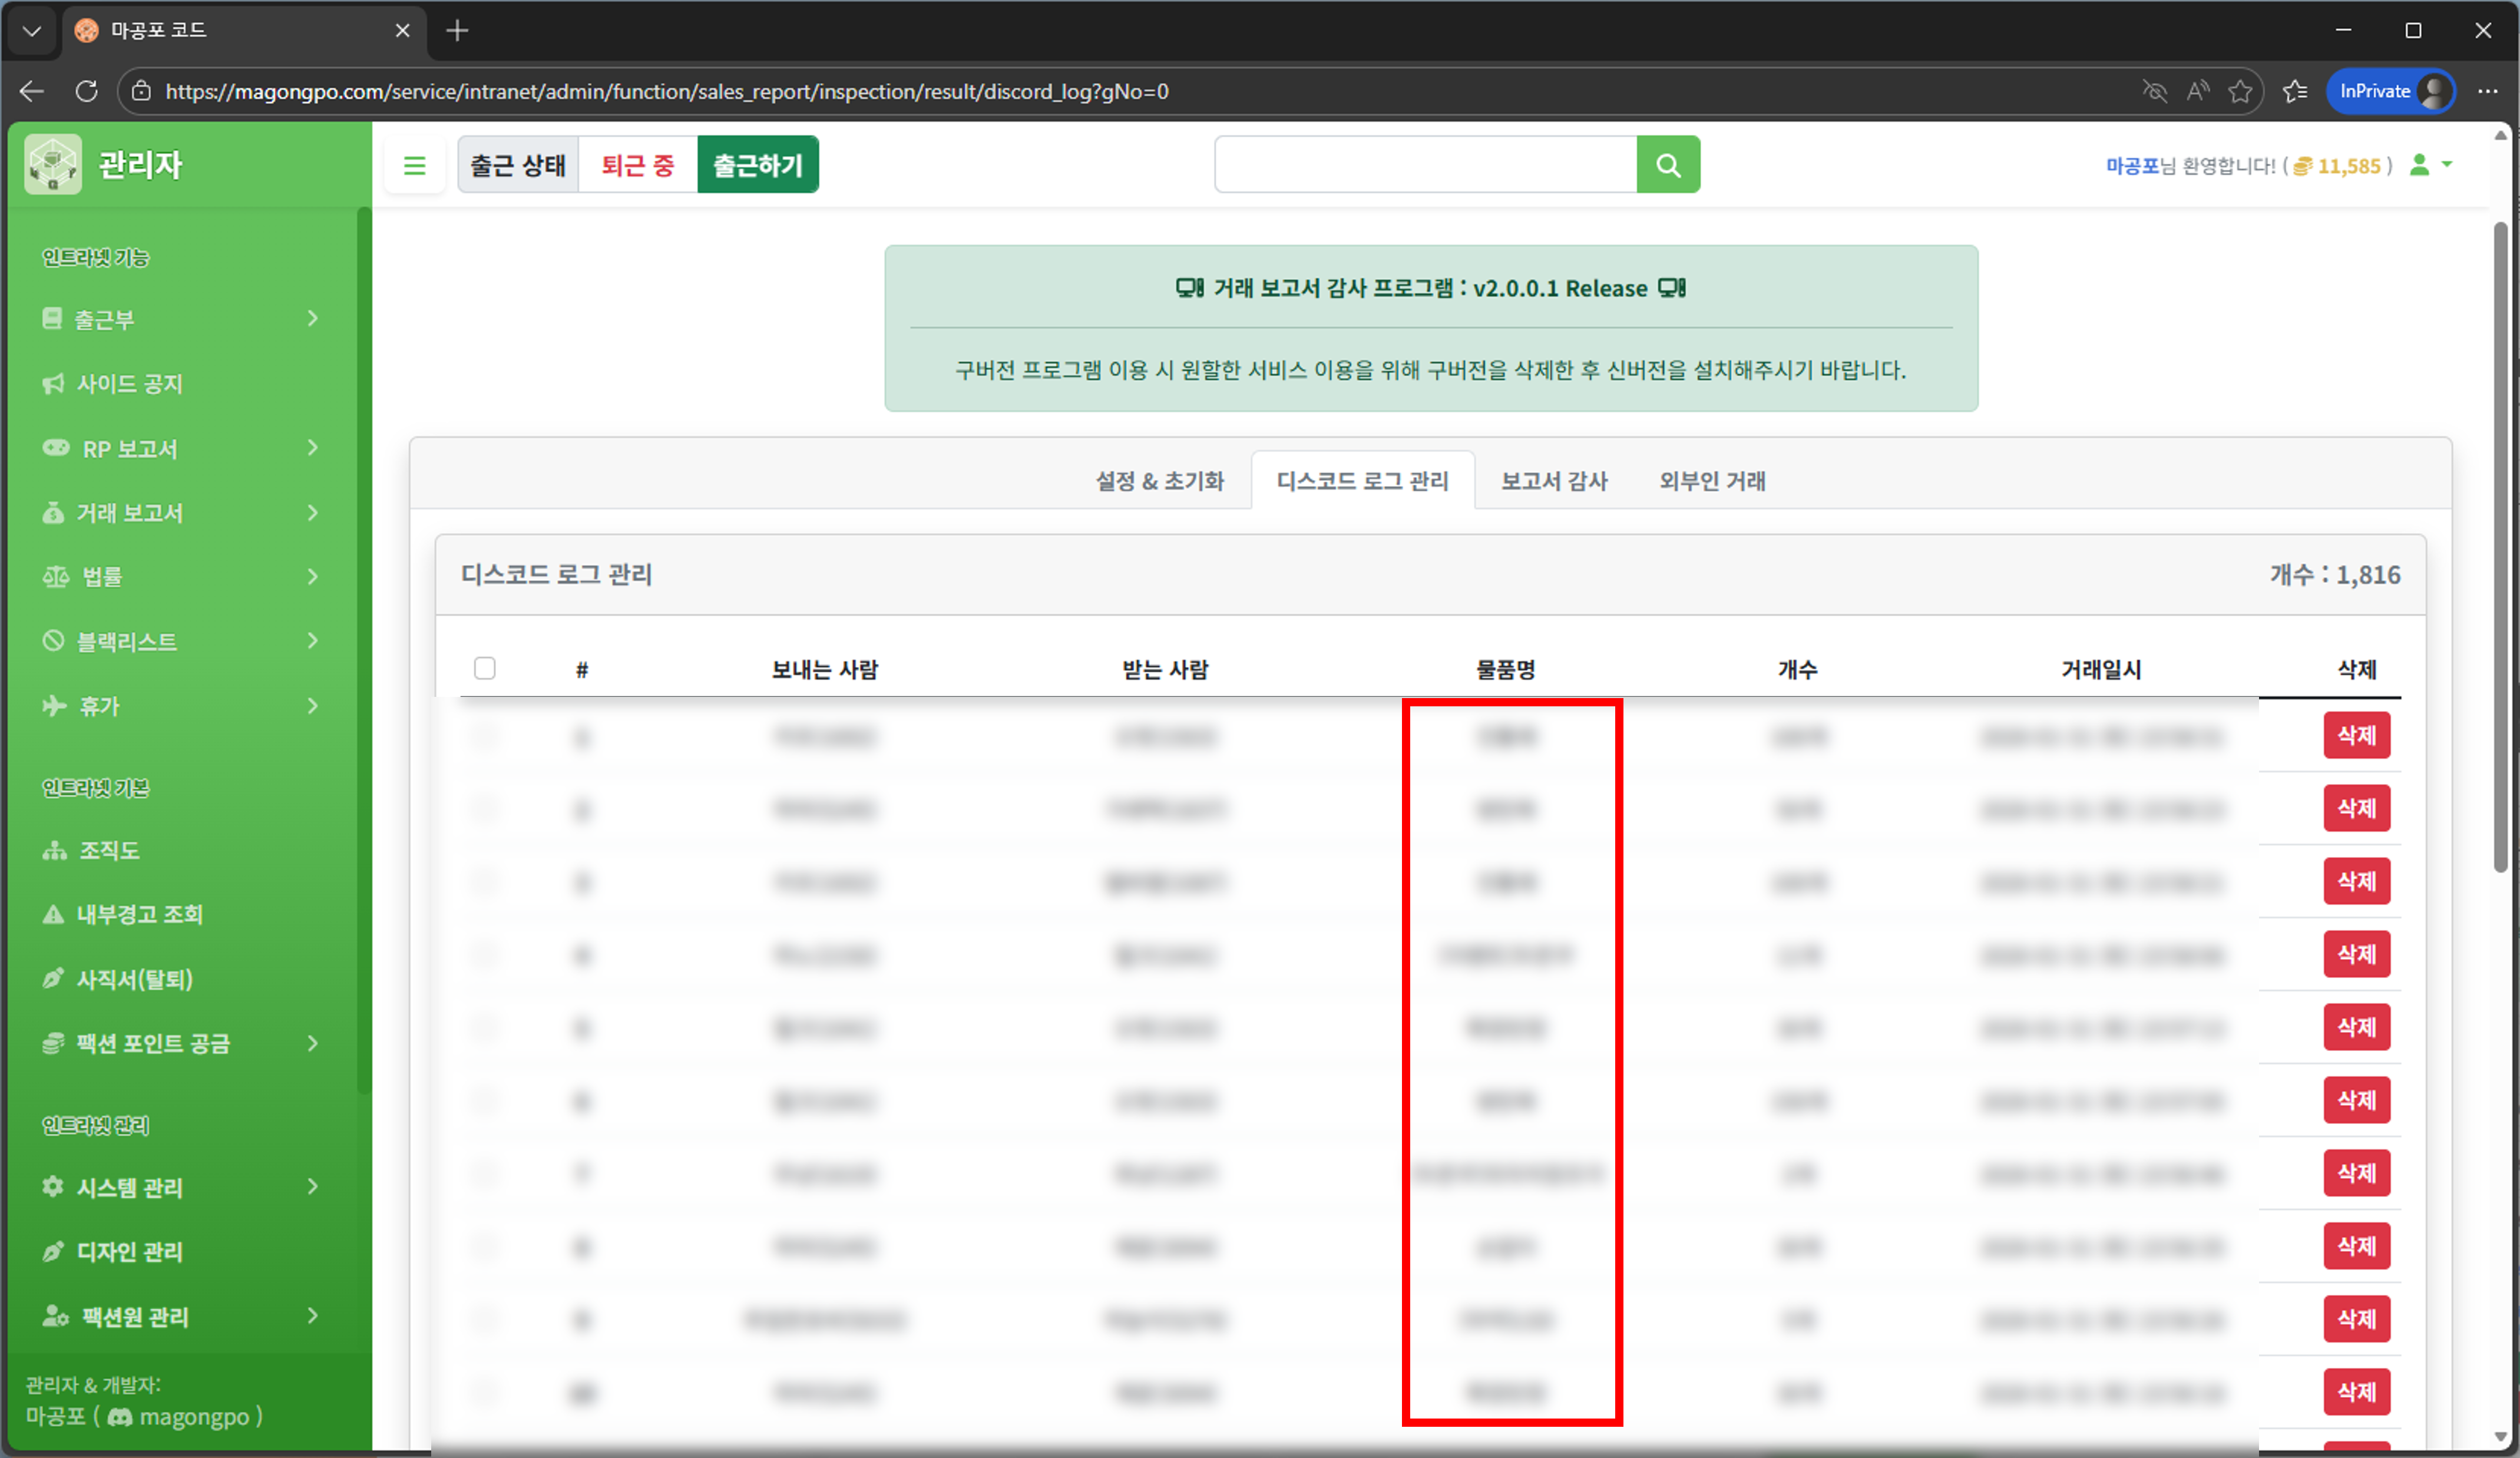Click inside the search input field
The width and height of the screenshot is (2520, 1458).
pyautogui.click(x=1420, y=164)
